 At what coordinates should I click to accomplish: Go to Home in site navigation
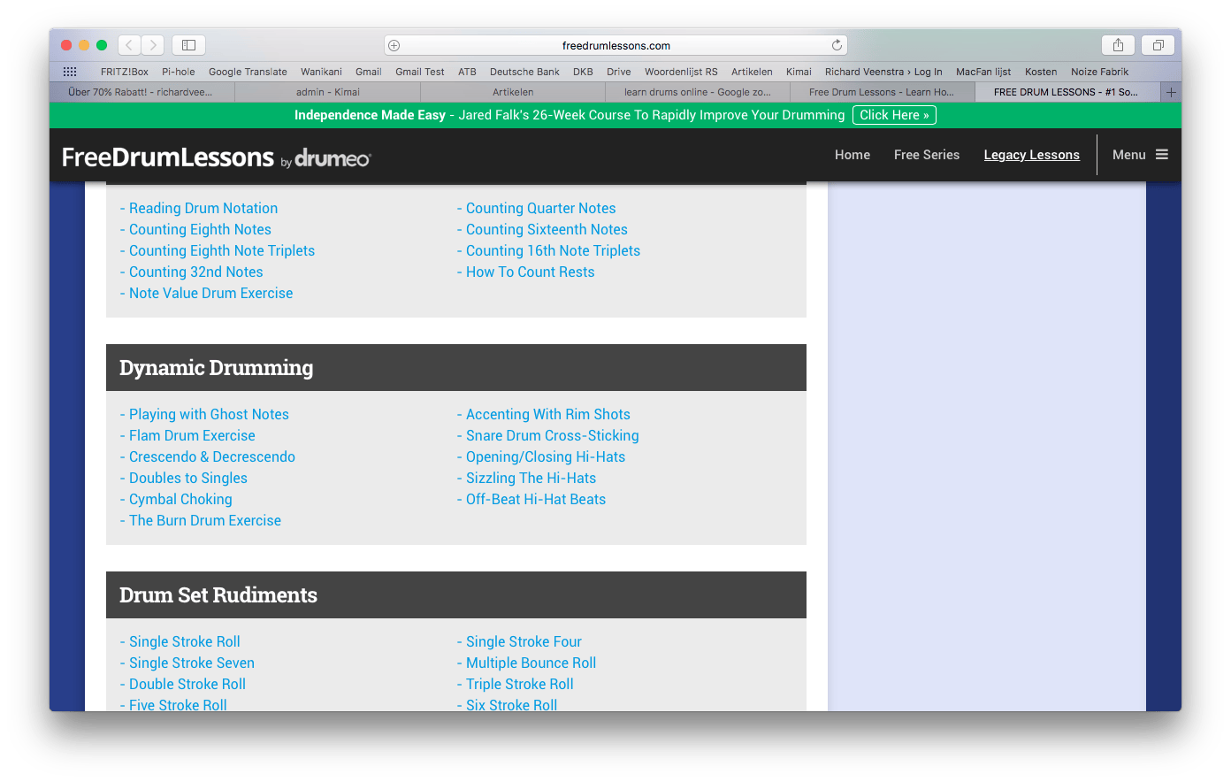tap(853, 155)
